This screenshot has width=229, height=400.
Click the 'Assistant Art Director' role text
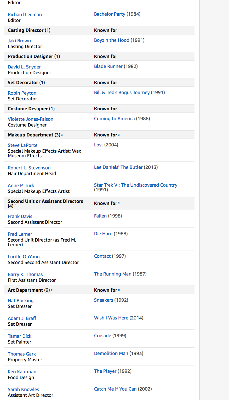tap(31, 395)
